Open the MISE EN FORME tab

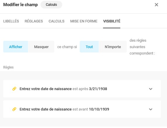pyautogui.click(x=84, y=21)
